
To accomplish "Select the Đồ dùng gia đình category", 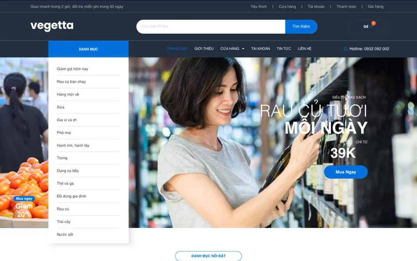I will coord(72,196).
